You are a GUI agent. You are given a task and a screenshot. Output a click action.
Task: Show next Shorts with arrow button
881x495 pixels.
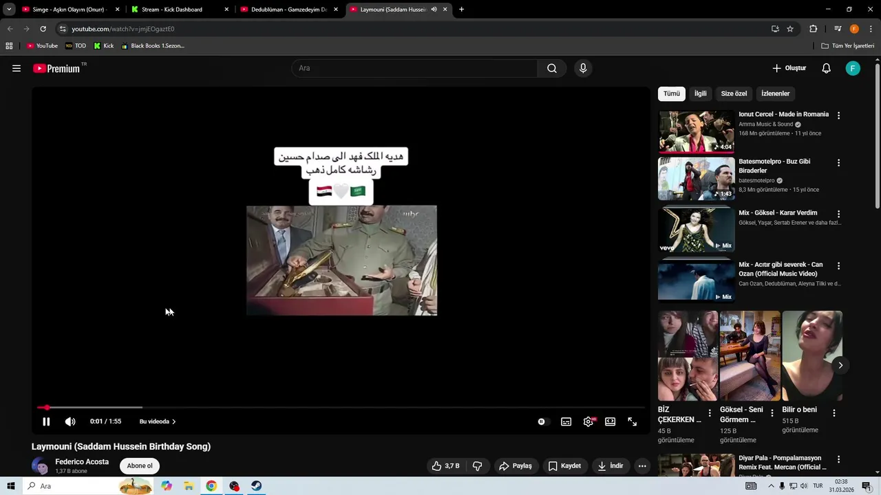[840, 365]
